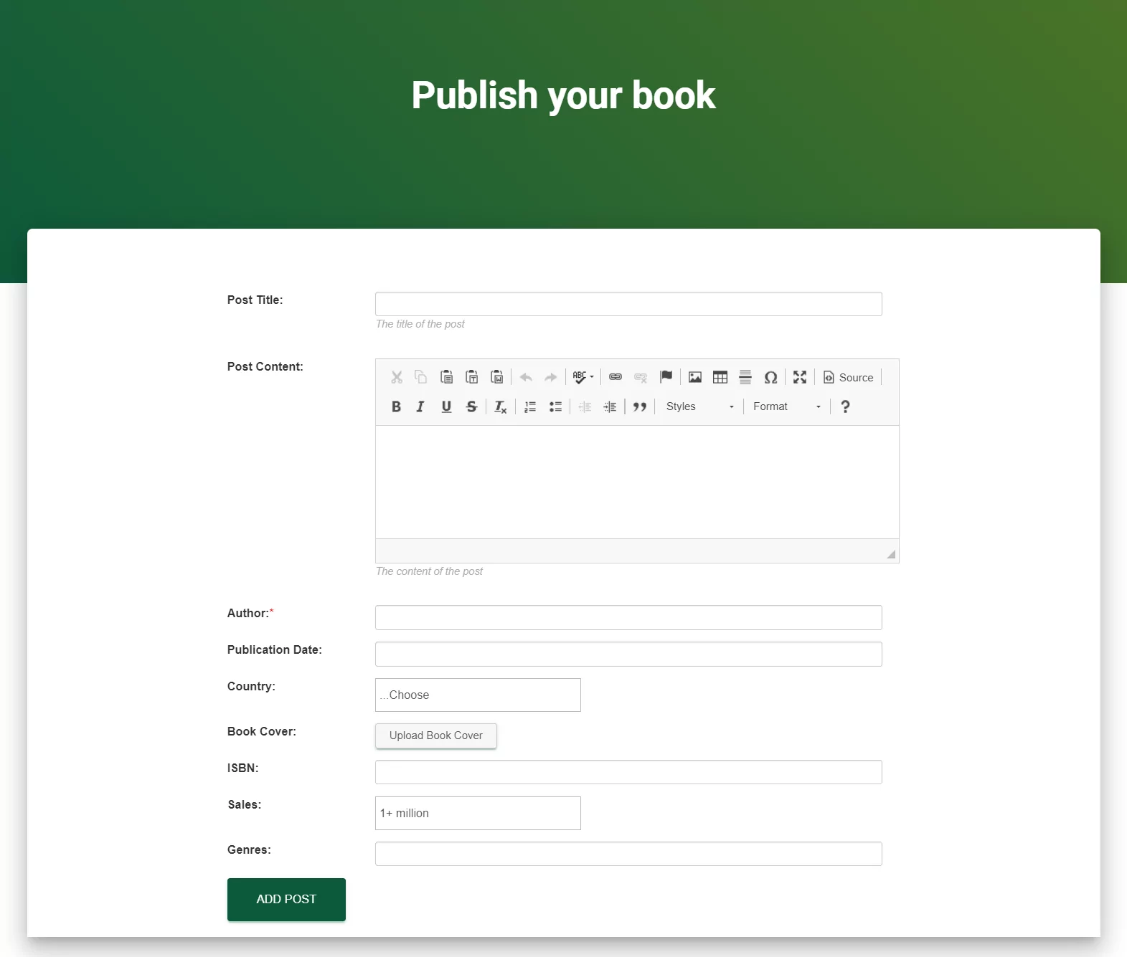Apply italic formatting to text
This screenshot has height=957, width=1127.
(420, 406)
